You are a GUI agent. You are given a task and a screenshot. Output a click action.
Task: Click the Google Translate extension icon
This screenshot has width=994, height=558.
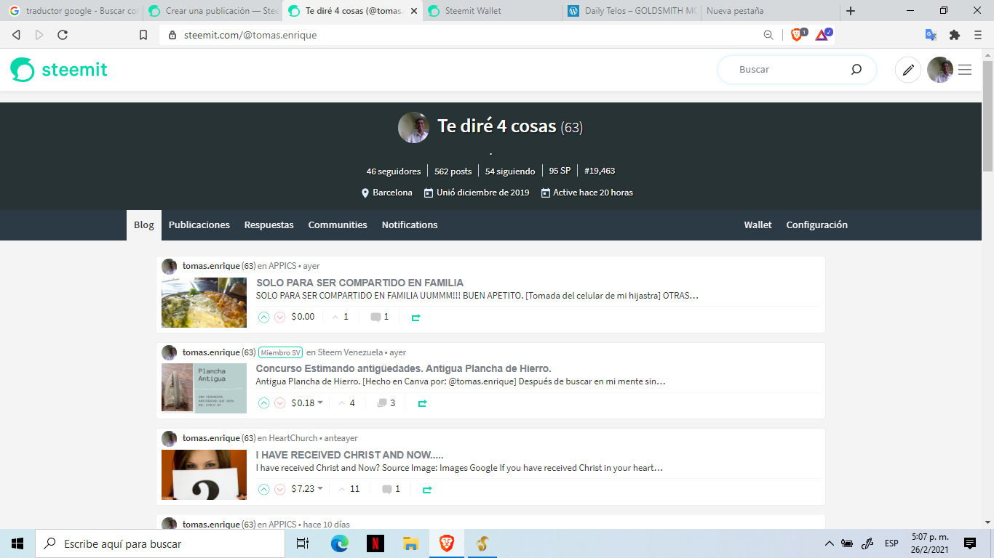tap(931, 35)
